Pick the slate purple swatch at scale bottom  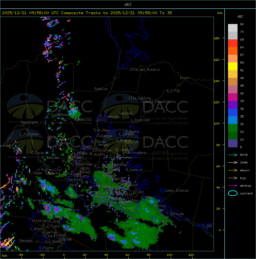click(233, 143)
